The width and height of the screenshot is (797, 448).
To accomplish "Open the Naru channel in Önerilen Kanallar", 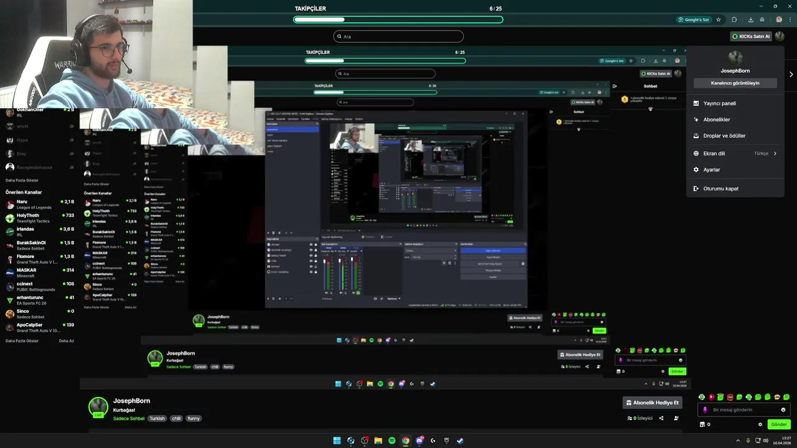I will click(x=40, y=204).
